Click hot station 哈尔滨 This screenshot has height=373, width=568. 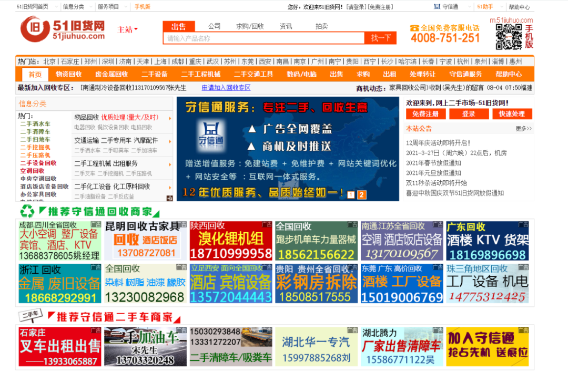[x=407, y=61]
